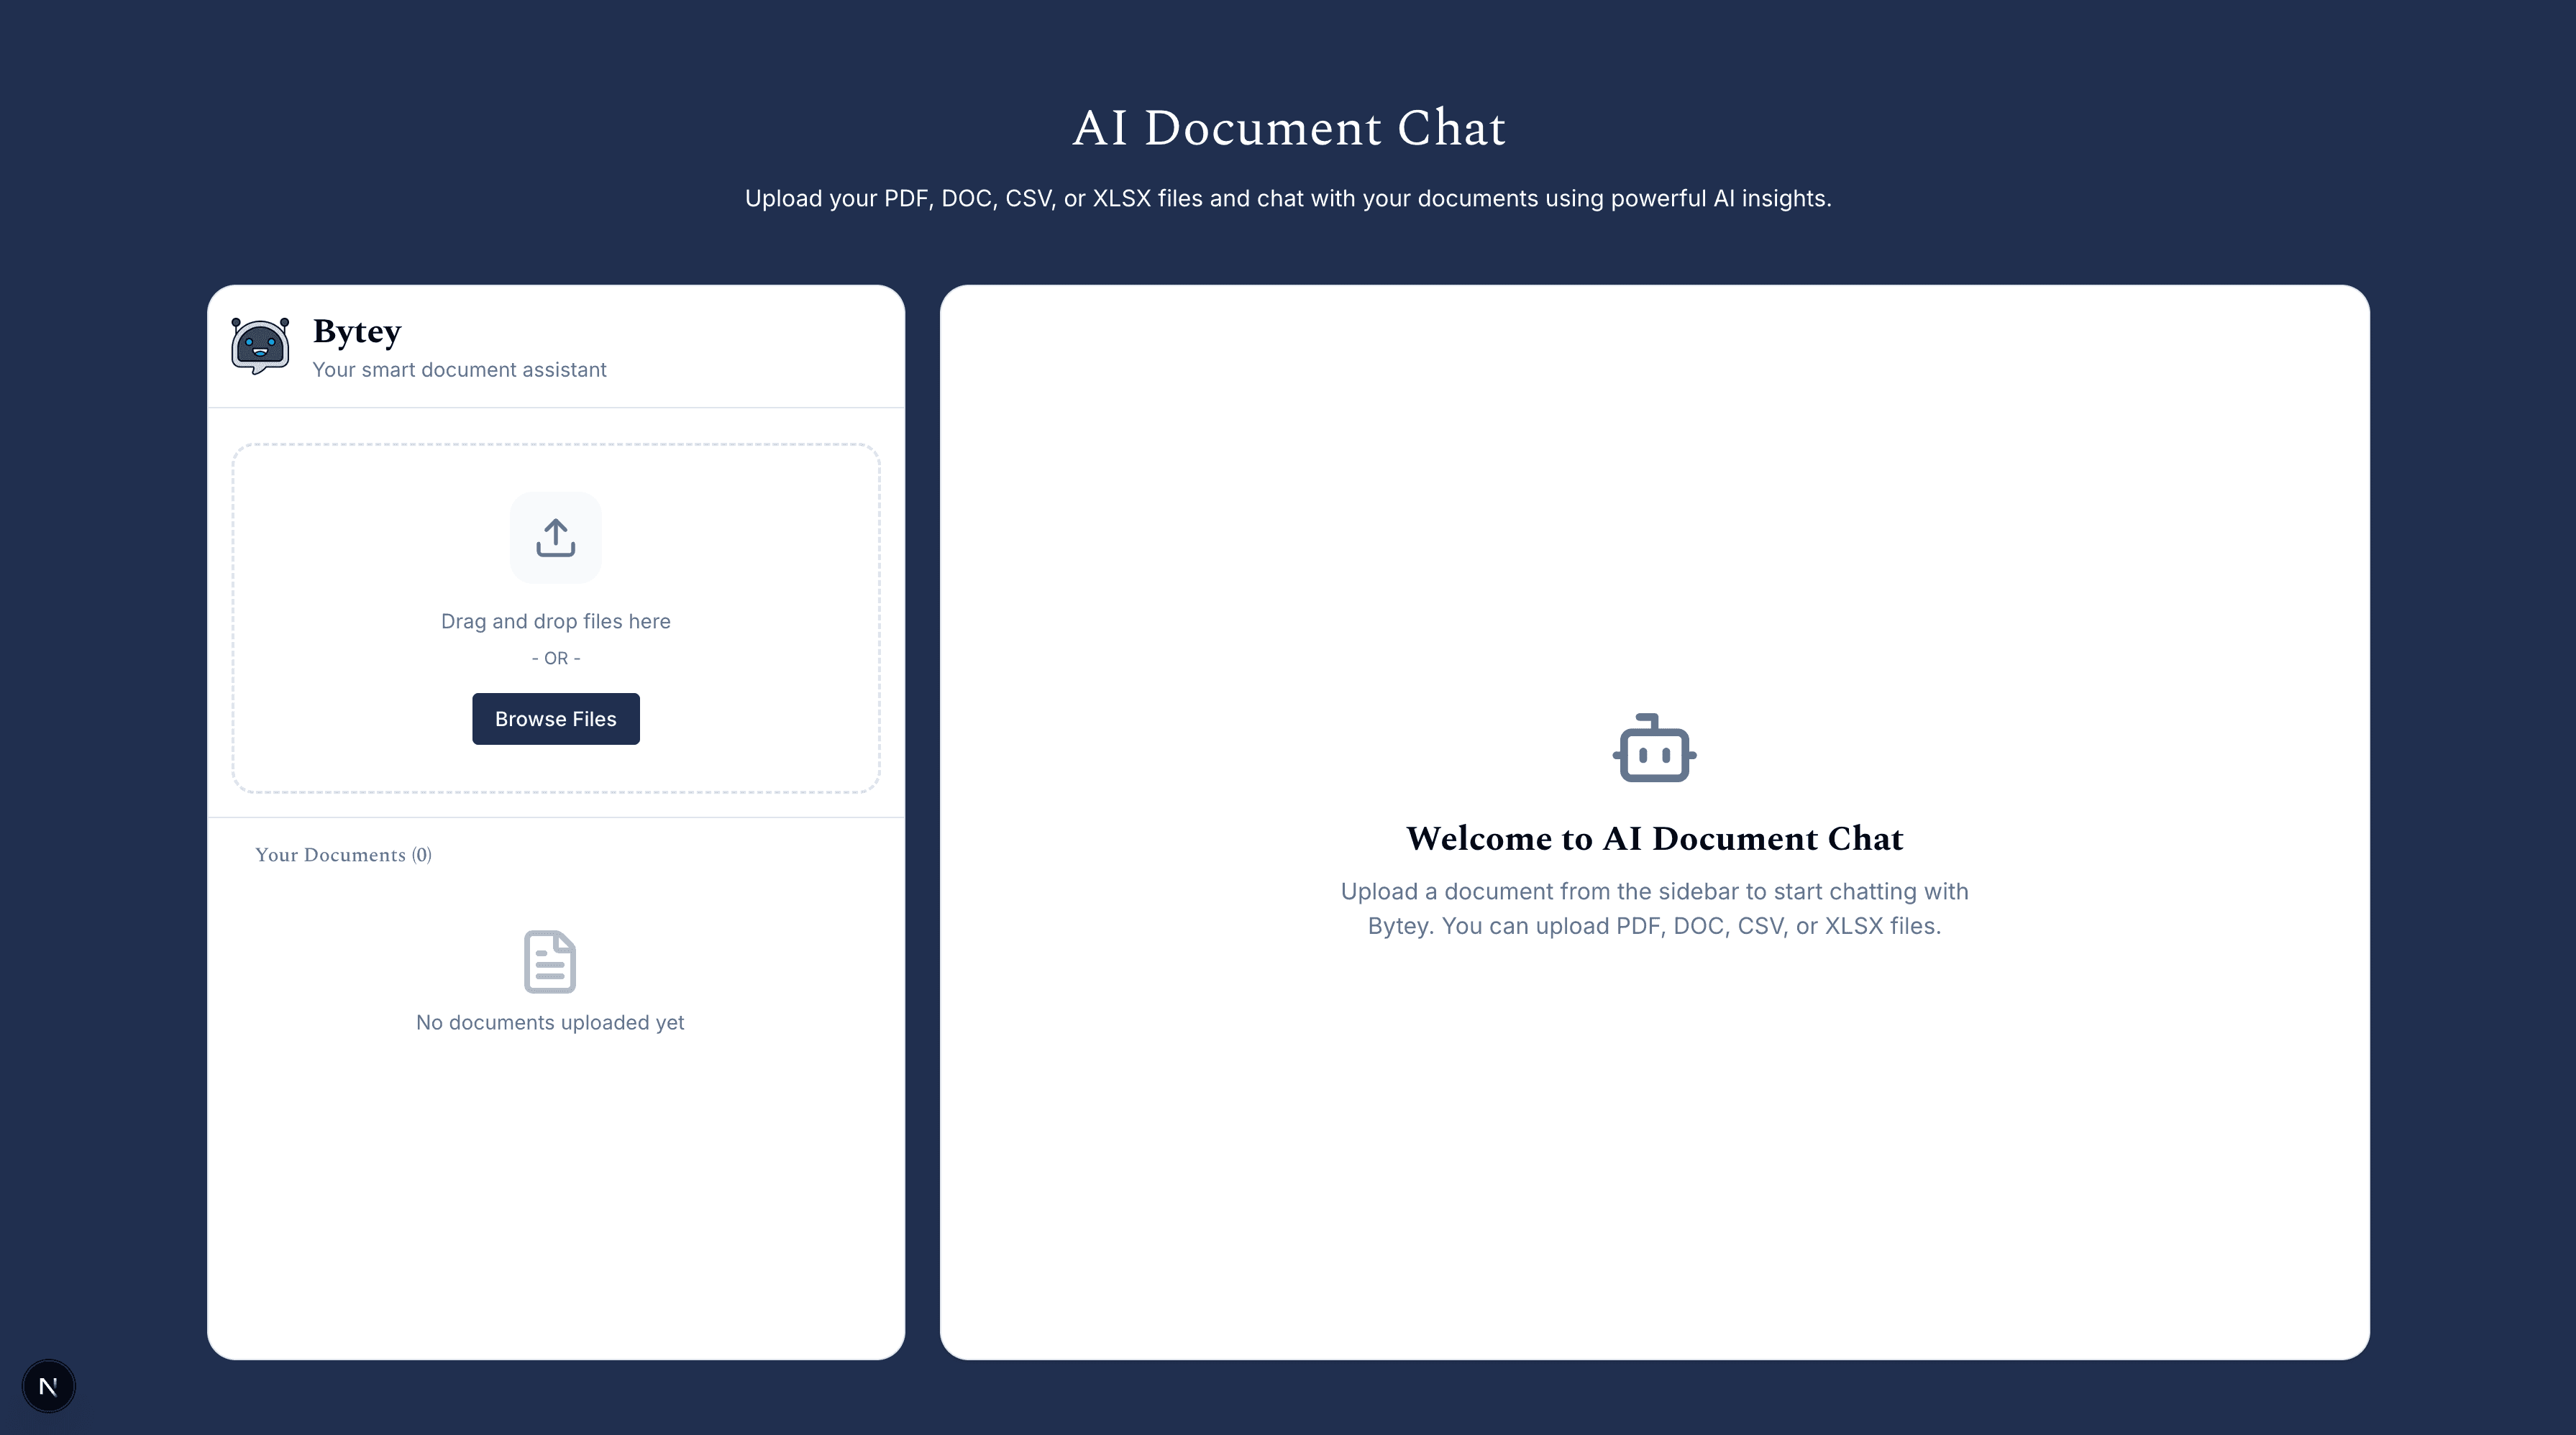
Task: Expand the Your Documents (0) section
Action: (x=343, y=855)
